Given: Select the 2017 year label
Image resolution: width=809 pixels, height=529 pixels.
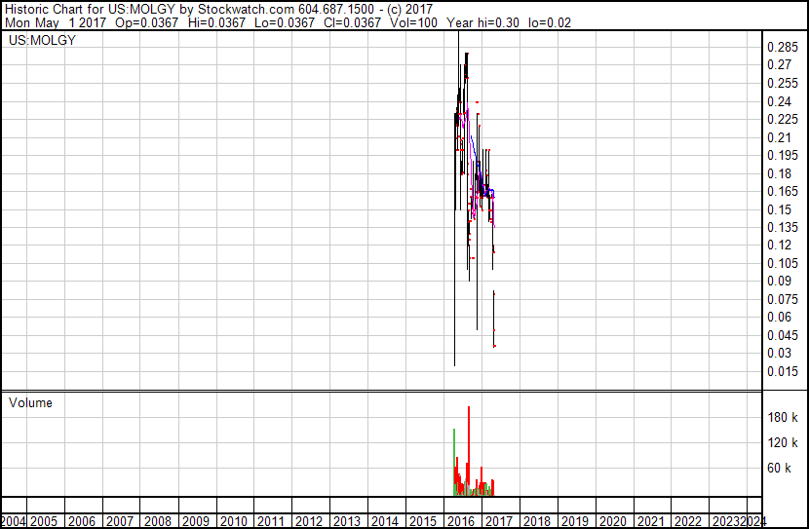Looking at the screenshot, I should click(x=499, y=522).
